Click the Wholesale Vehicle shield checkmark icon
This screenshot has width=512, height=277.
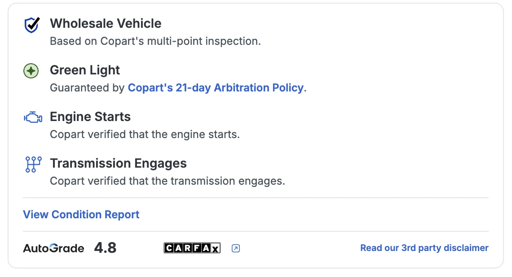pyautogui.click(x=31, y=25)
